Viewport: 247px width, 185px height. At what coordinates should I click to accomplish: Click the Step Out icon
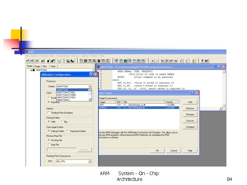[x=171, y=61]
